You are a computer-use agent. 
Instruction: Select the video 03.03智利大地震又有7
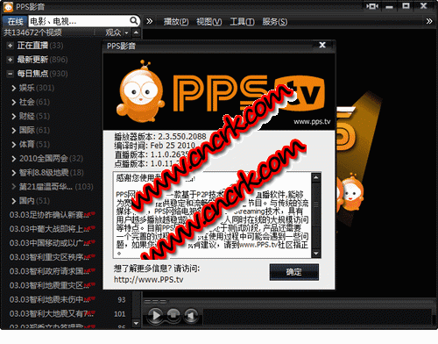coord(52,314)
